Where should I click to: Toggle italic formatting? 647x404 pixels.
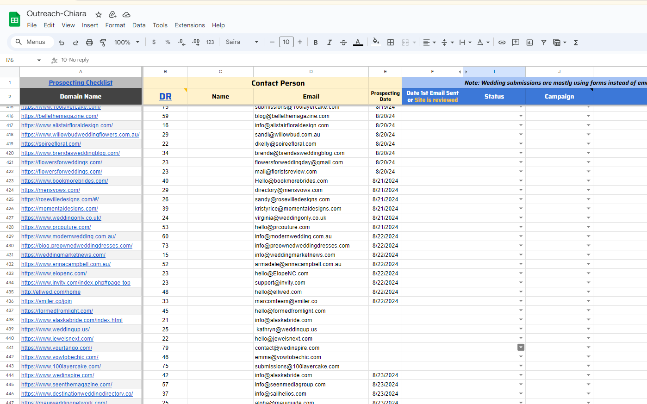[330, 42]
